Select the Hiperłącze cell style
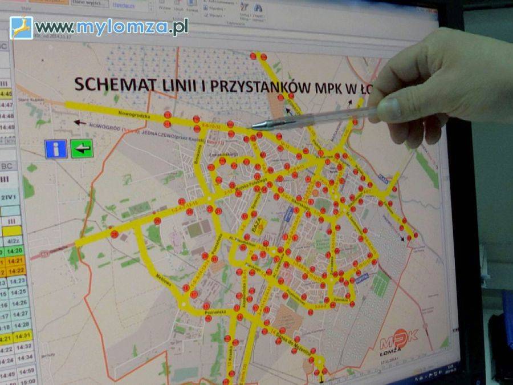Screen dimensions: 513x385 (x=124, y=6)
